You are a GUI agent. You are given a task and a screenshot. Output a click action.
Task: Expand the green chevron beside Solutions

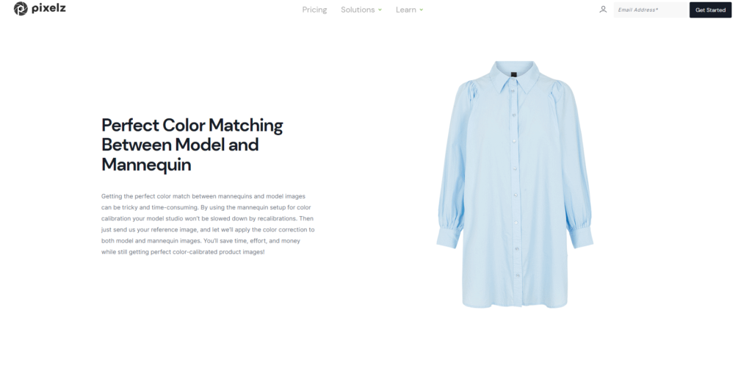point(380,10)
